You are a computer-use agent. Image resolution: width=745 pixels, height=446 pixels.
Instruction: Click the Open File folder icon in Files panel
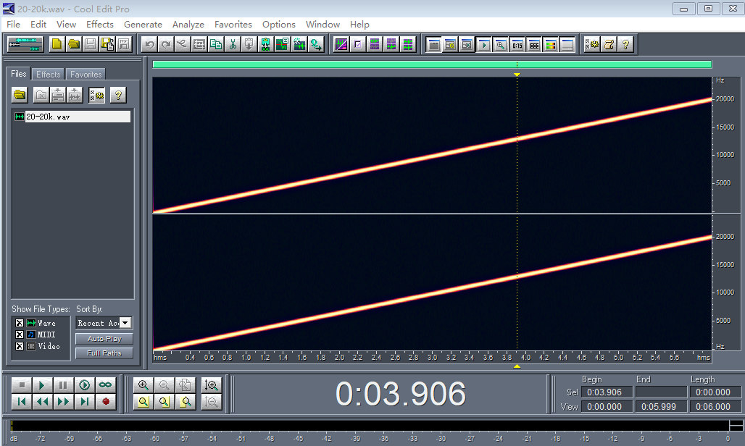[x=20, y=95]
